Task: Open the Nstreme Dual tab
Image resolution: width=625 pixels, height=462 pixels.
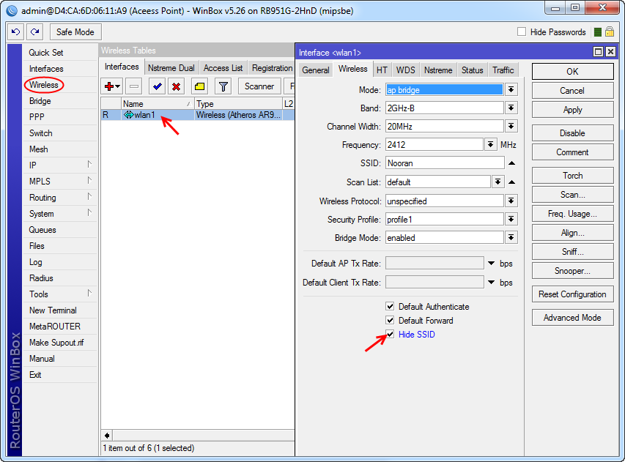Action: 171,68
